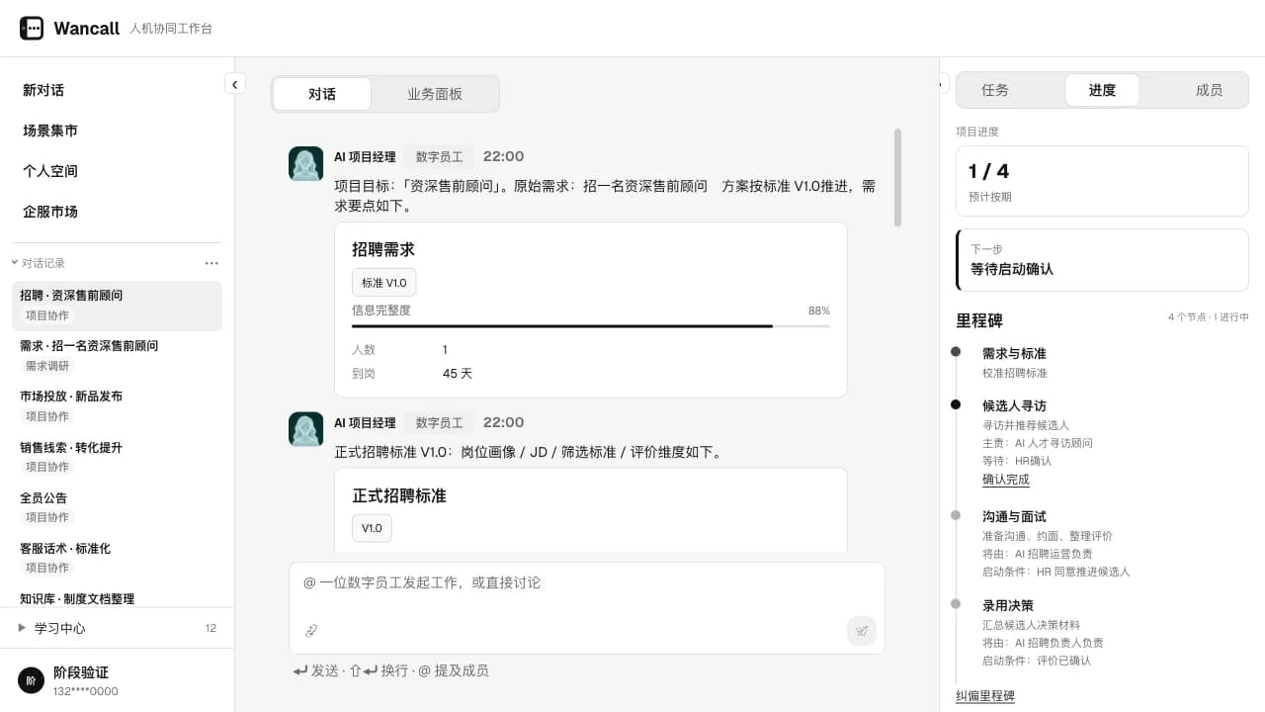The height and width of the screenshot is (712, 1265).
Task: Collapse the left sidebar with the chevron
Action: pyautogui.click(x=235, y=84)
